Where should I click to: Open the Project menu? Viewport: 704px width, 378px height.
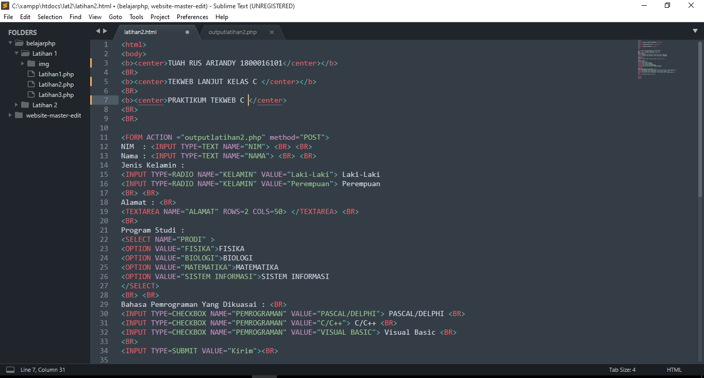[160, 17]
